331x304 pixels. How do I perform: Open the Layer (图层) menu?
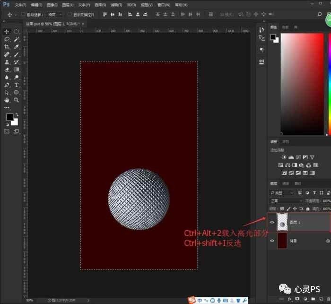coord(68,5)
